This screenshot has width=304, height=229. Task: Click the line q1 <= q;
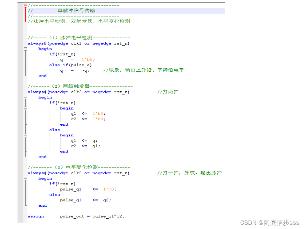[84, 141]
